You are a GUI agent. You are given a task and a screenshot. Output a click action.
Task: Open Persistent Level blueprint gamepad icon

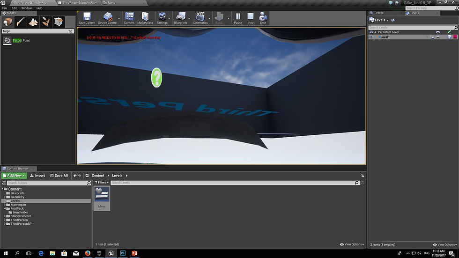[438, 32]
